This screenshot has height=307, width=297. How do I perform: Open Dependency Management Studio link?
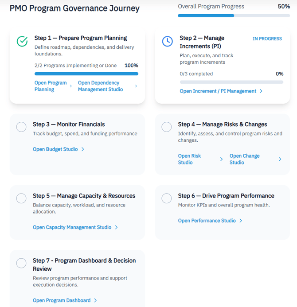coord(100,86)
